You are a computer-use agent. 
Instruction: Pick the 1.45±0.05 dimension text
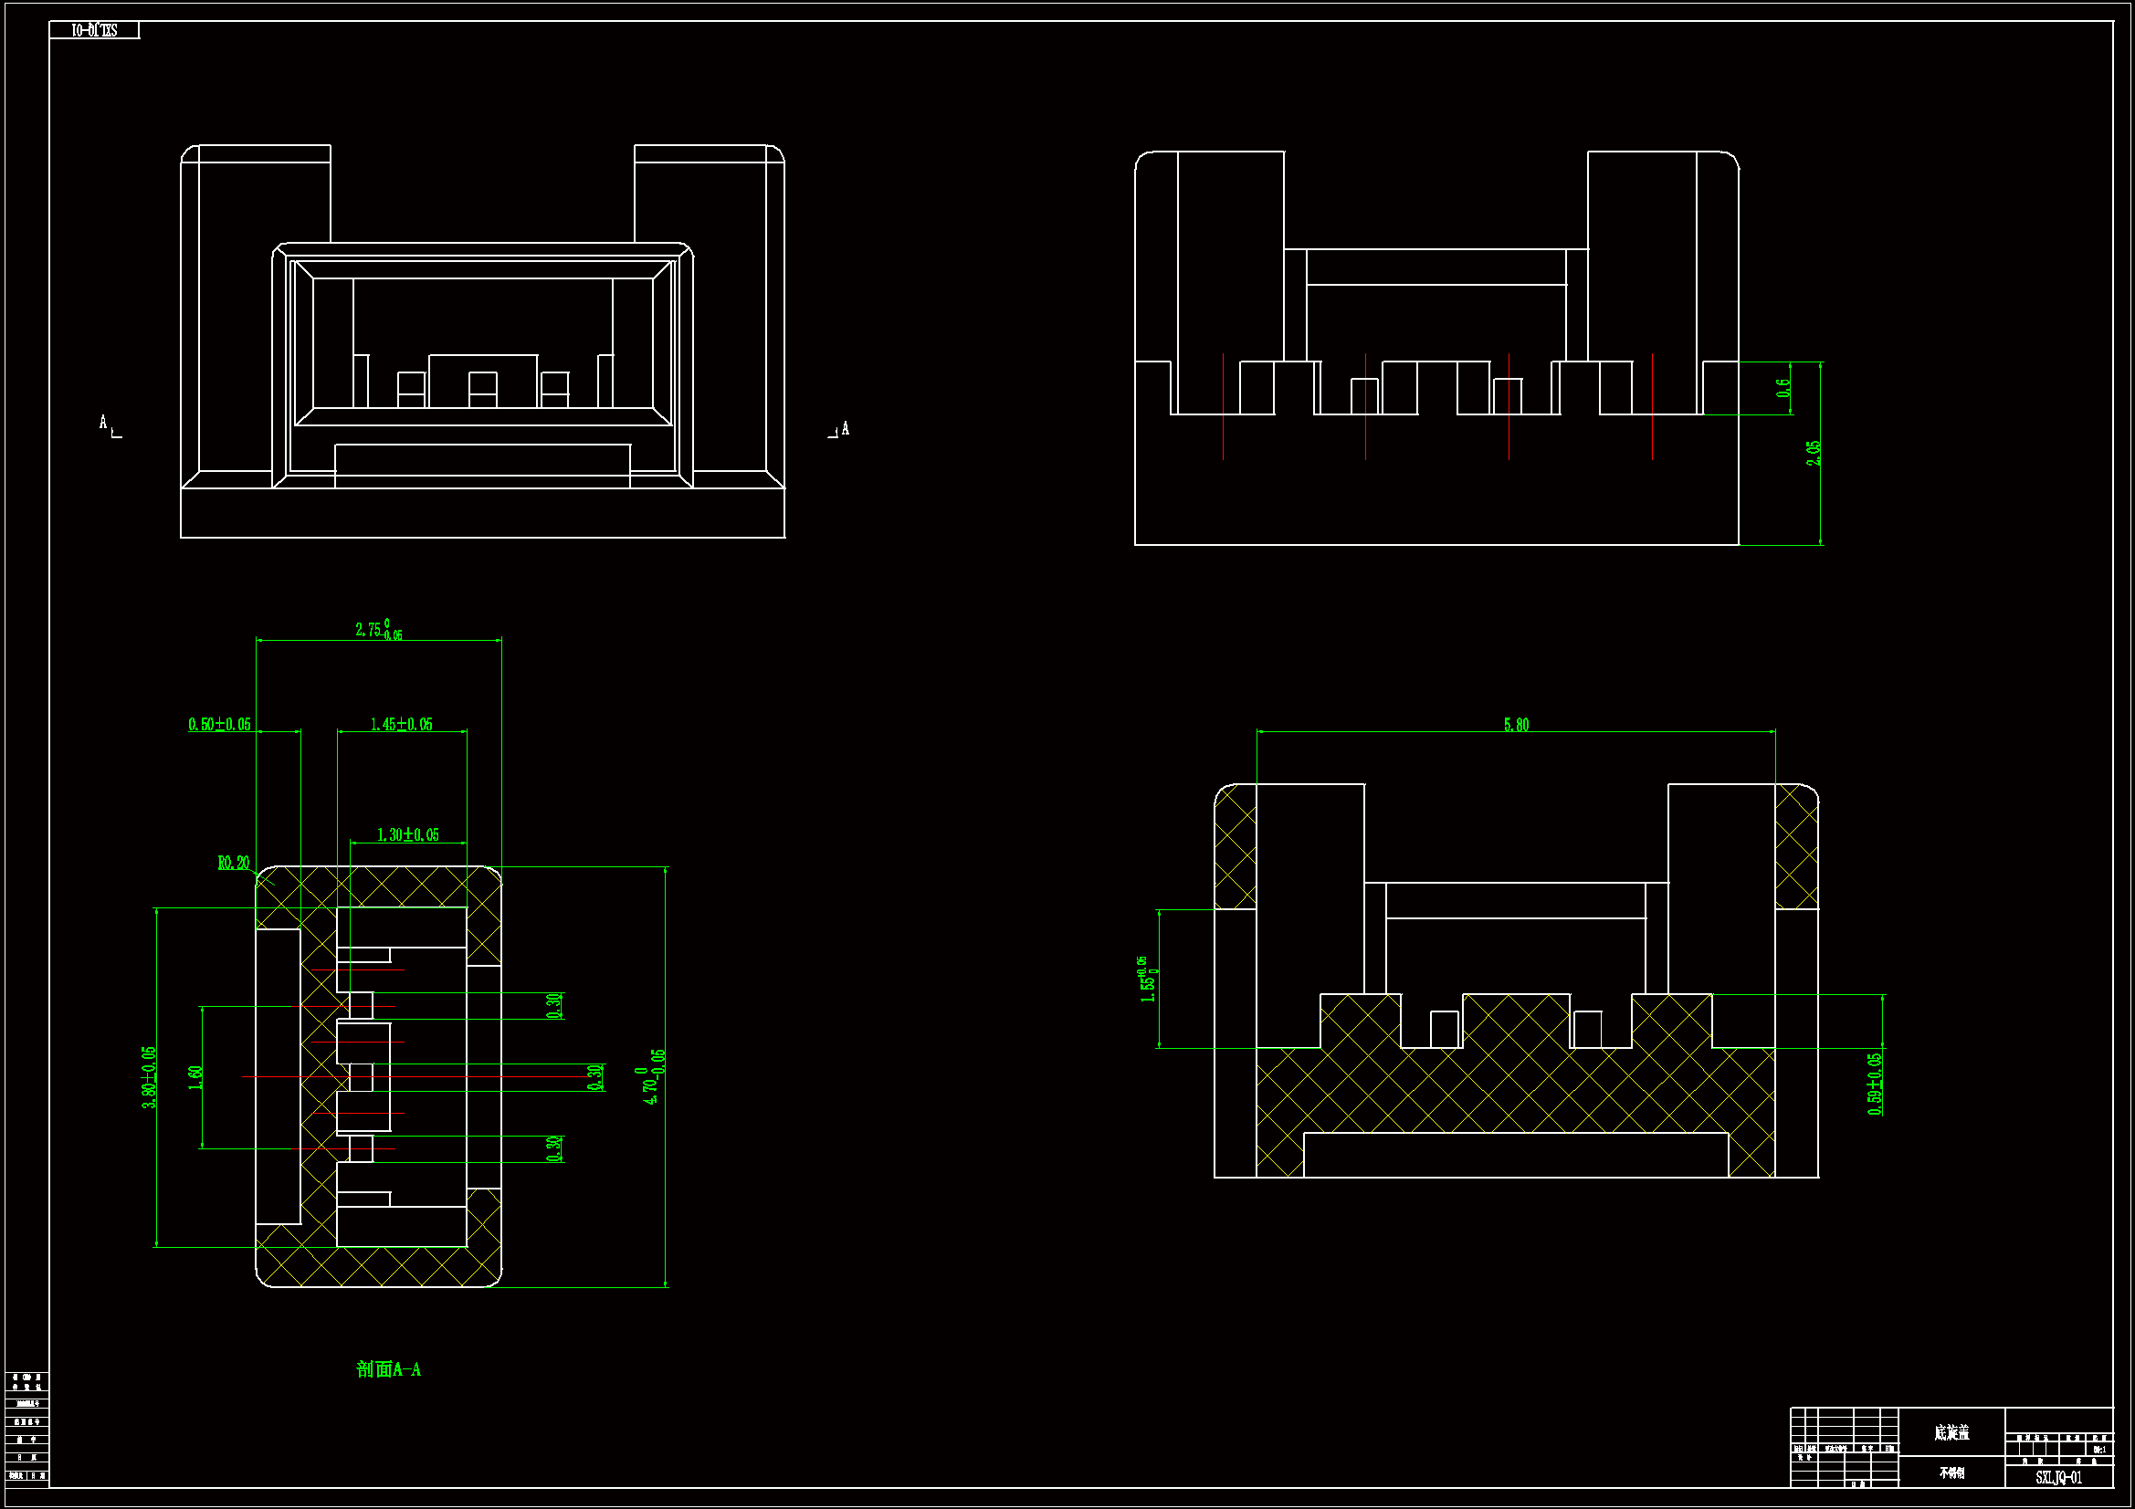(402, 724)
